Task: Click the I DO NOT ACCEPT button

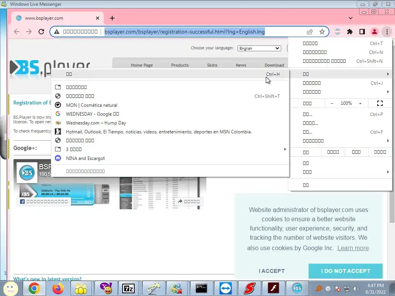Action: [346, 271]
